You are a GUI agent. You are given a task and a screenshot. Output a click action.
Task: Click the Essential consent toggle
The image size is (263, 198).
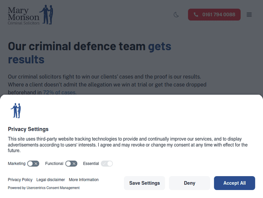click(x=107, y=164)
